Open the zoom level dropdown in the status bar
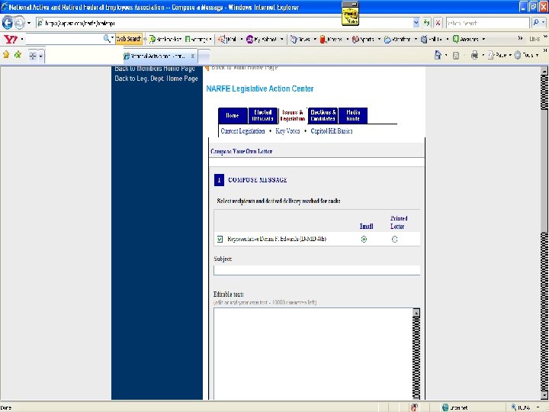Image resolution: width=549 pixels, height=412 pixels. tap(538, 407)
